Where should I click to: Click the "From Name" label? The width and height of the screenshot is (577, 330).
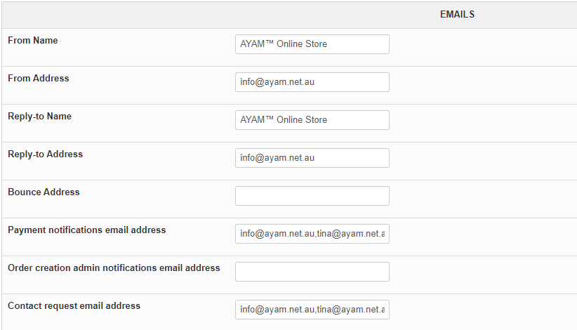pos(33,41)
